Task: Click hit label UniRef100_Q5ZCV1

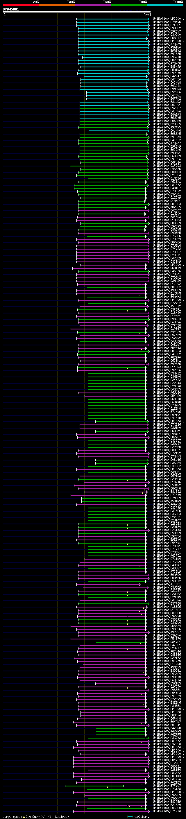Action: (167, 105)
